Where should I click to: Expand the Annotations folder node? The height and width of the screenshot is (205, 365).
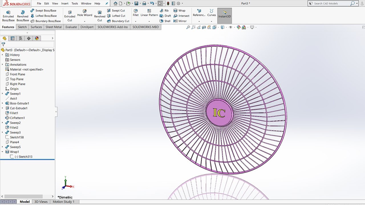click(x=3, y=64)
